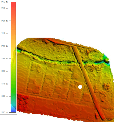Click the 89.0 m tick label
The image size is (116, 123).
(x=5, y=58)
